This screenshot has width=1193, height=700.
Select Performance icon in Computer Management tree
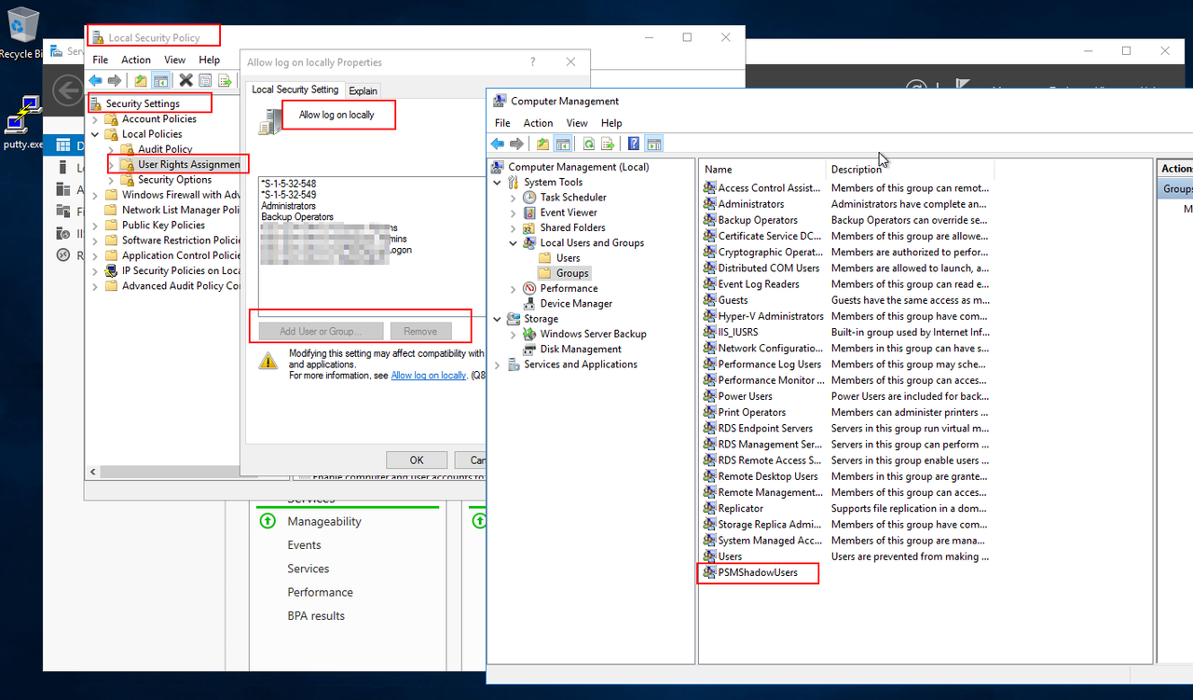coord(529,288)
